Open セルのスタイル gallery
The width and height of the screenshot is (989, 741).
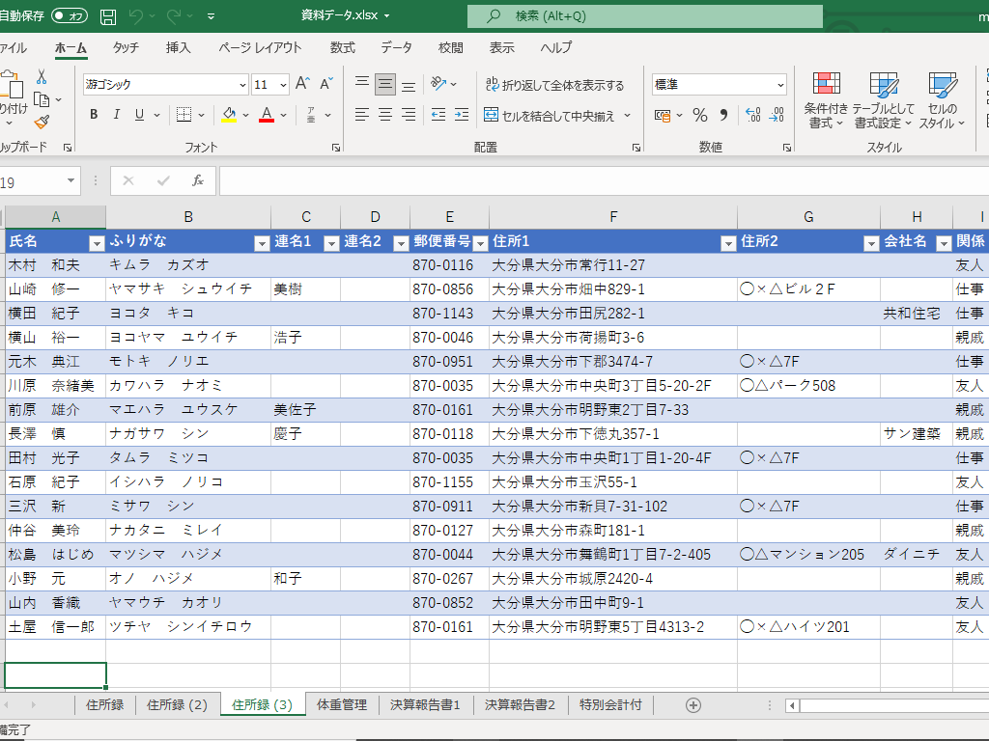[x=942, y=99]
